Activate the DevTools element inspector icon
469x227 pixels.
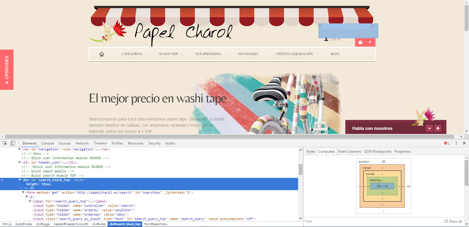(x=5, y=143)
